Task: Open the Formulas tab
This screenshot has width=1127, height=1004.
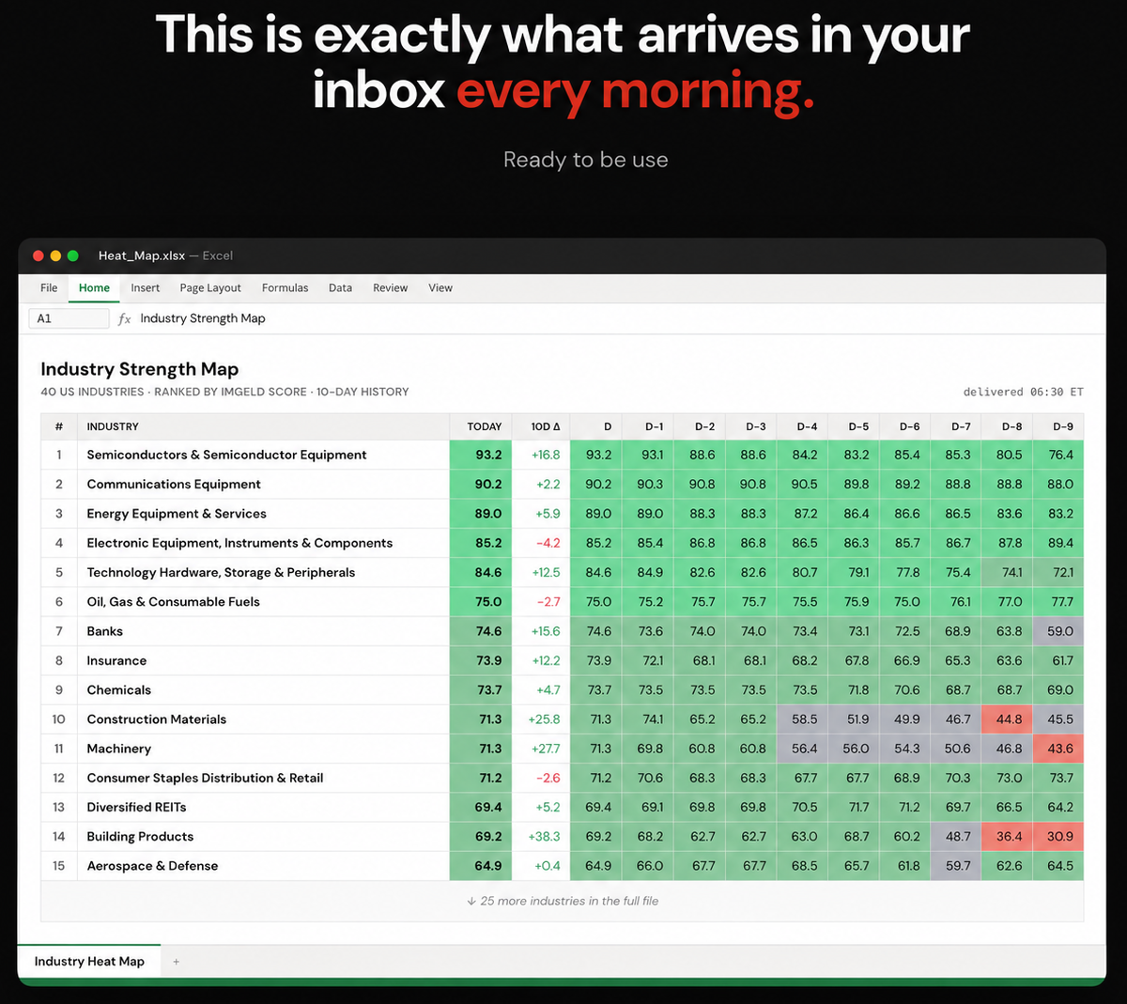Action: (285, 288)
